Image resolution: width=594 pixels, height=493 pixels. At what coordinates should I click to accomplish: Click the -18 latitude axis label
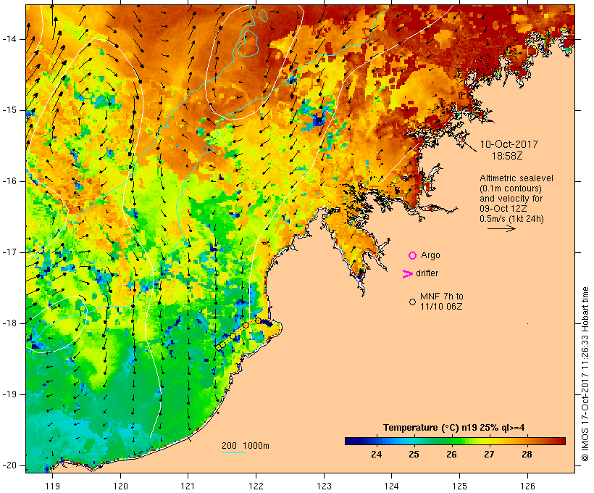point(9,323)
